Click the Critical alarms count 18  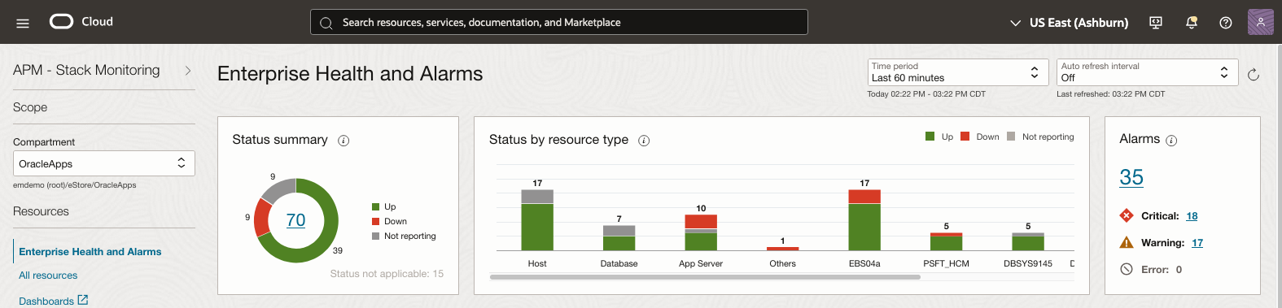[x=1192, y=216]
